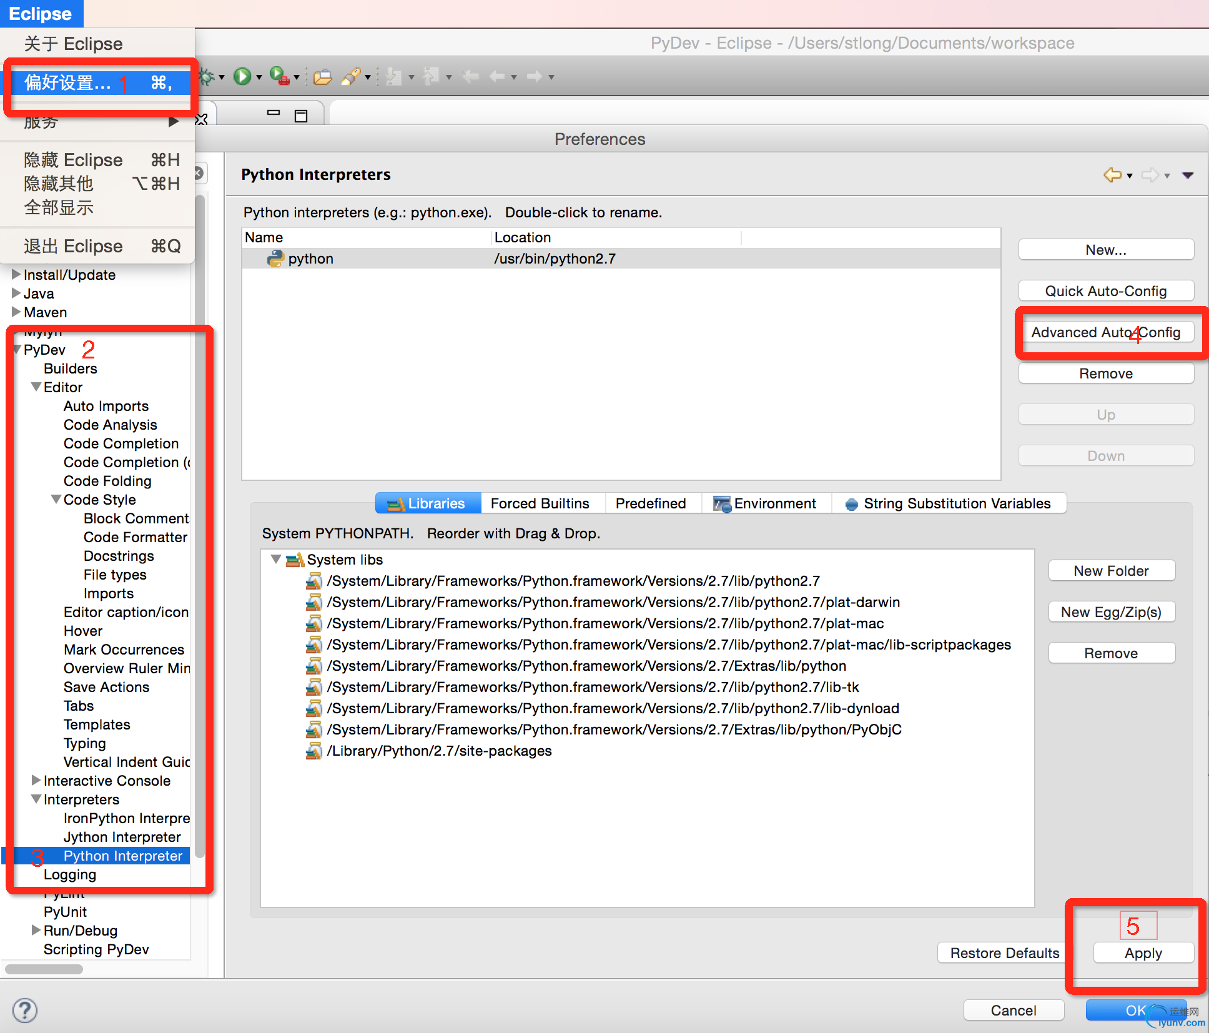Image resolution: width=1209 pixels, height=1033 pixels.
Task: Open the External Tools dropdown arrow
Action: (x=297, y=77)
